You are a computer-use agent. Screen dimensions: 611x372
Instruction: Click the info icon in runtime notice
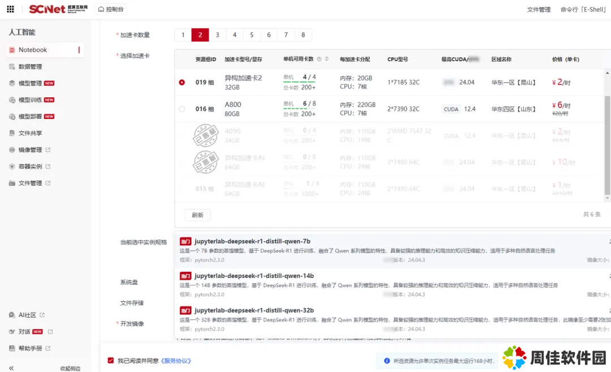387,361
